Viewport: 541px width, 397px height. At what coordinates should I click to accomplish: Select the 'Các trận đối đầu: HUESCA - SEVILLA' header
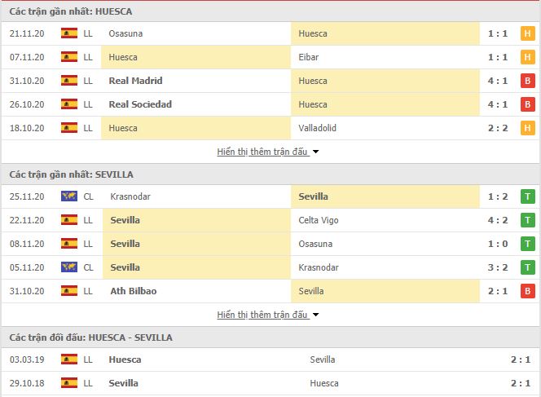pyautogui.click(x=90, y=337)
